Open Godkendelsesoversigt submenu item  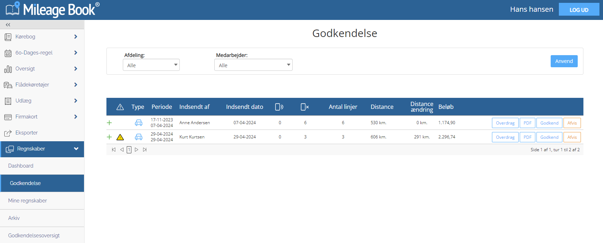click(42, 235)
